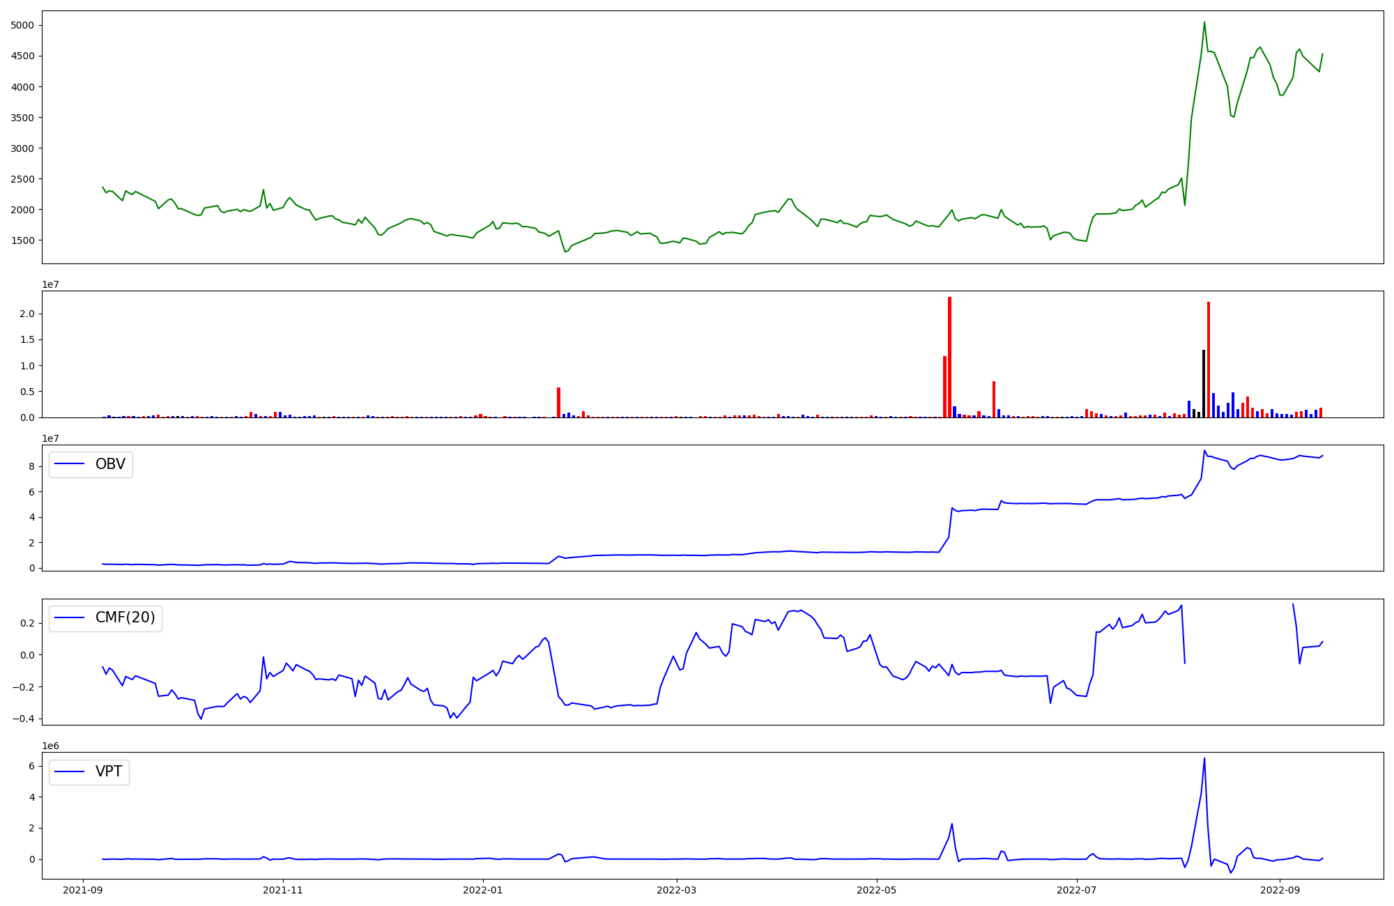Screen dimensions: 1394x906
Task: Click the VPT legend label
Action: click(109, 771)
